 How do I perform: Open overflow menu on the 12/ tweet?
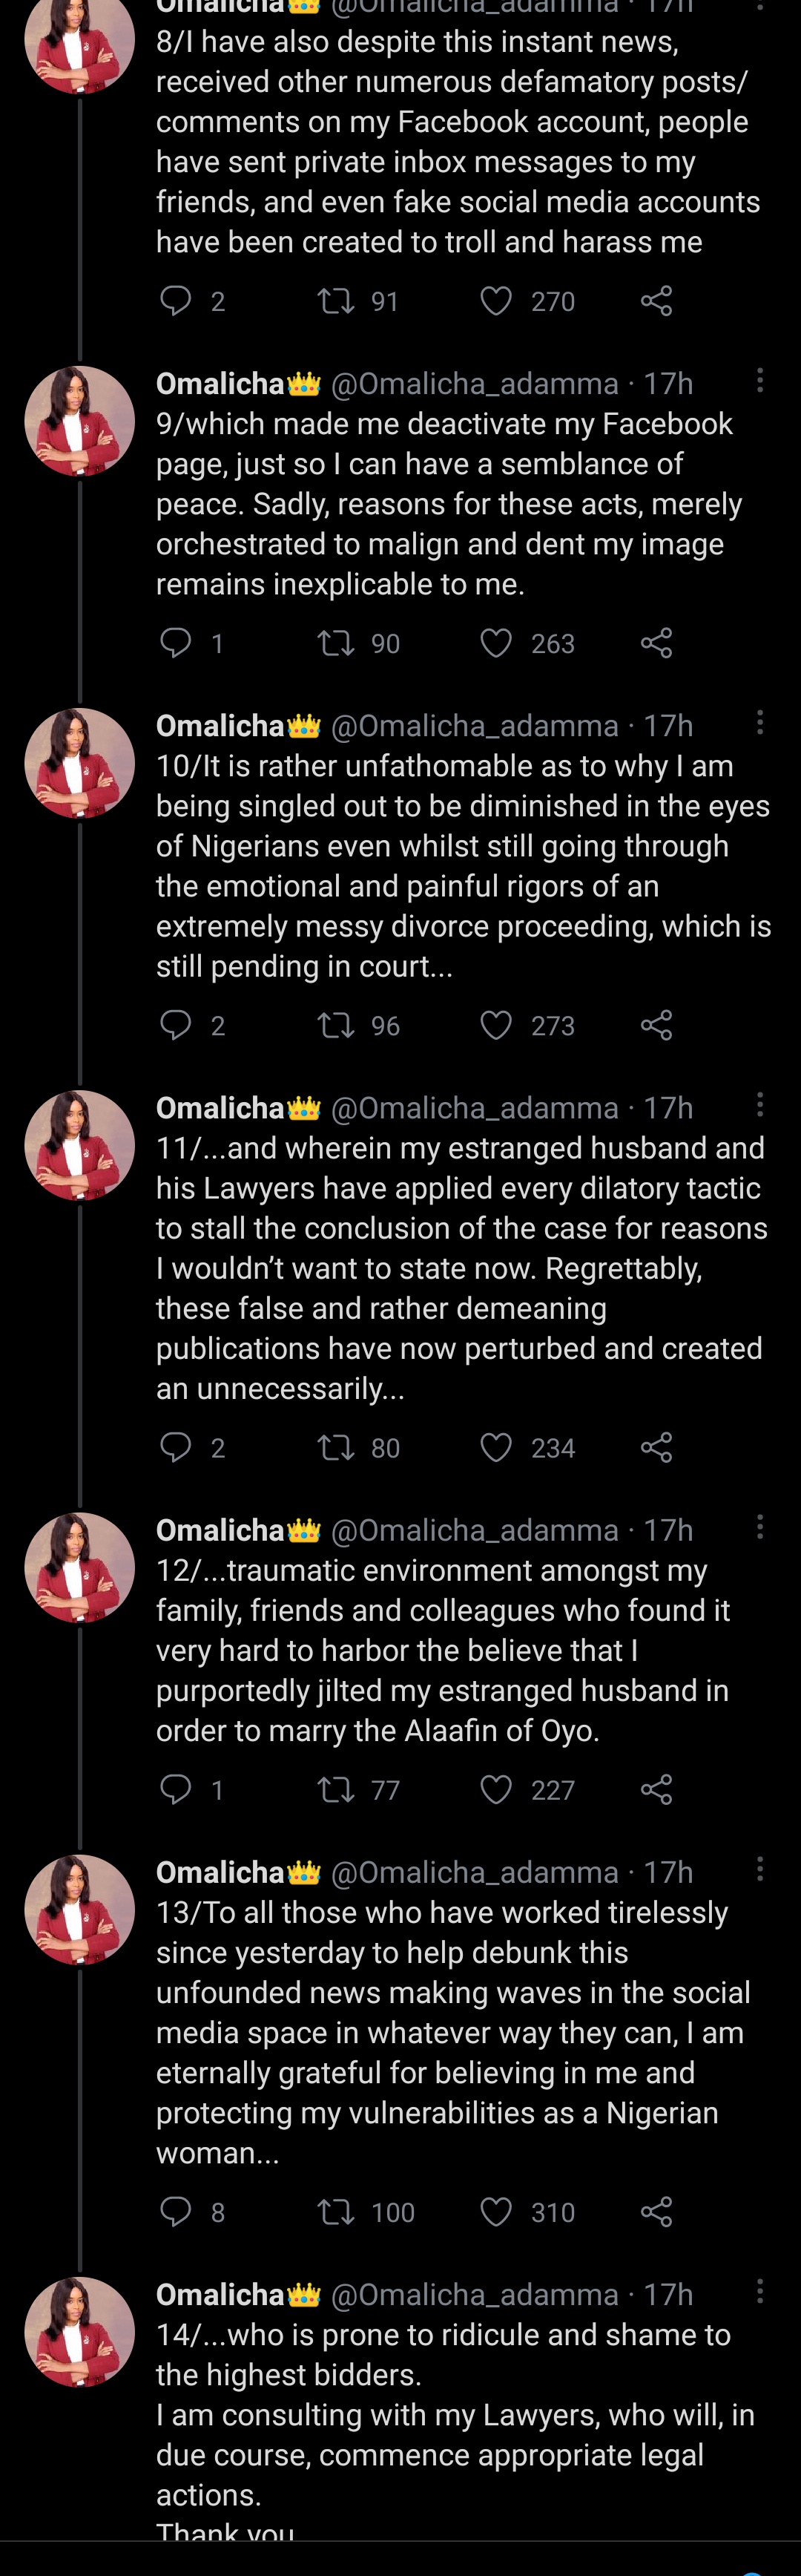point(760,1526)
